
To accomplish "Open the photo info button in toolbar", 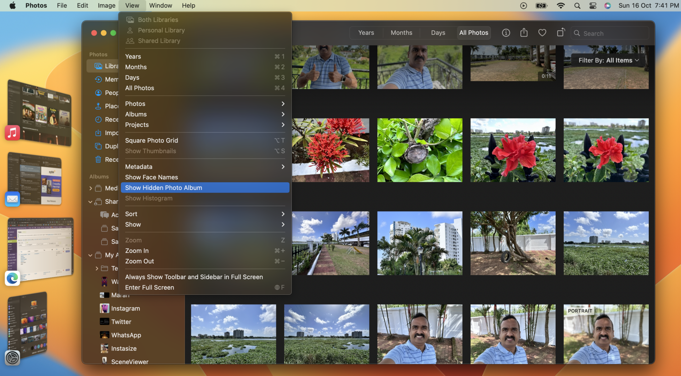I will tap(506, 33).
